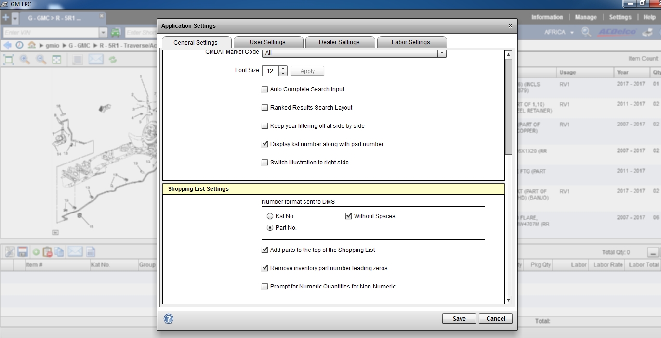
Task: Uncheck Display kat number along with part number
Action: 264,144
